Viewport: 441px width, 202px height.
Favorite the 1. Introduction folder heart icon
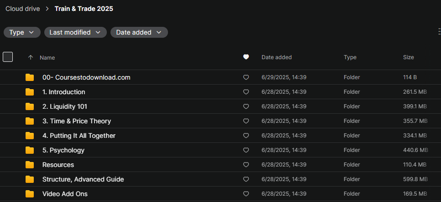[246, 92]
